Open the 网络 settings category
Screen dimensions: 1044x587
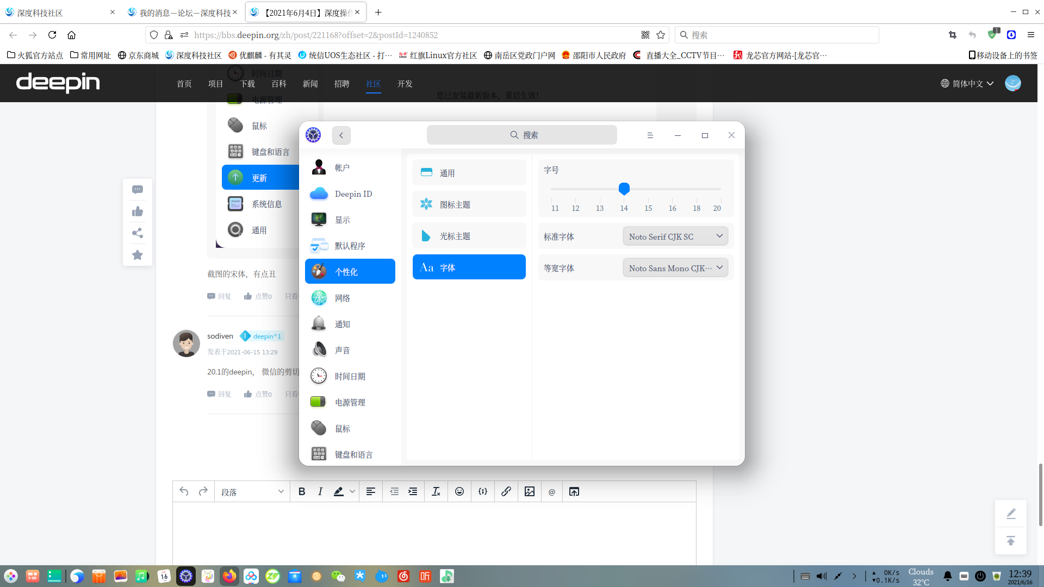(343, 298)
